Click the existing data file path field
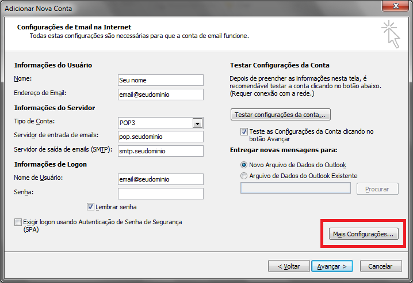Viewport: 413px width, 283px height. pyautogui.click(x=295, y=188)
